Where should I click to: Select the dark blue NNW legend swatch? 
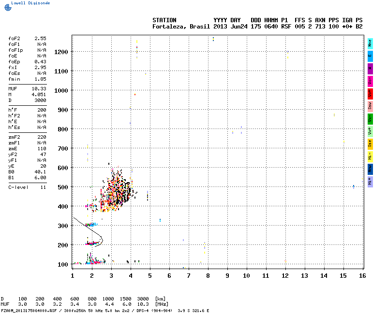[x=370, y=170]
